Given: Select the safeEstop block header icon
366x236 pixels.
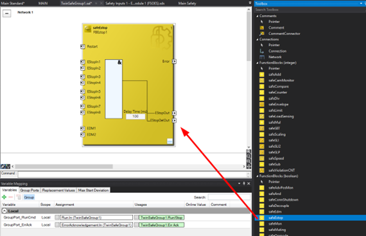Looking at the screenshot, I should point(88,29).
